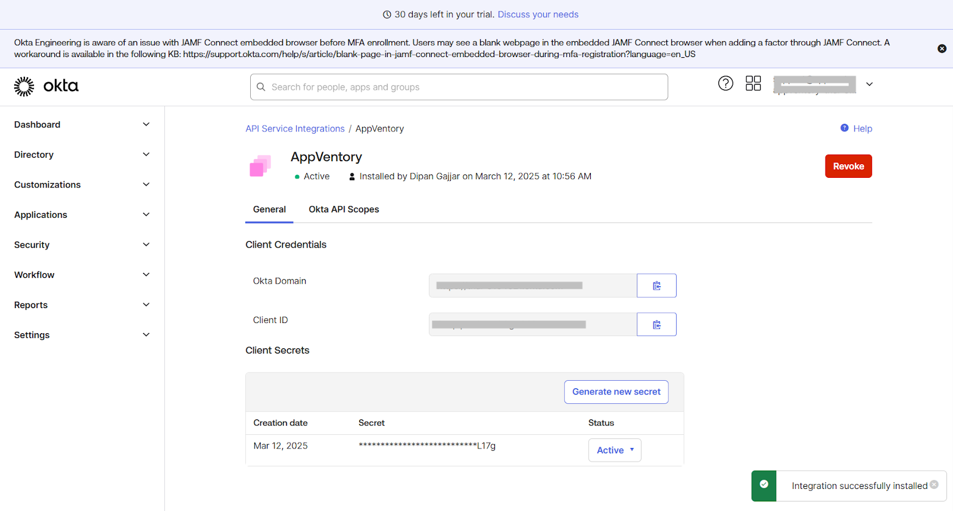
Task: Click the Help circle icon beside Help
Action: pyautogui.click(x=845, y=128)
